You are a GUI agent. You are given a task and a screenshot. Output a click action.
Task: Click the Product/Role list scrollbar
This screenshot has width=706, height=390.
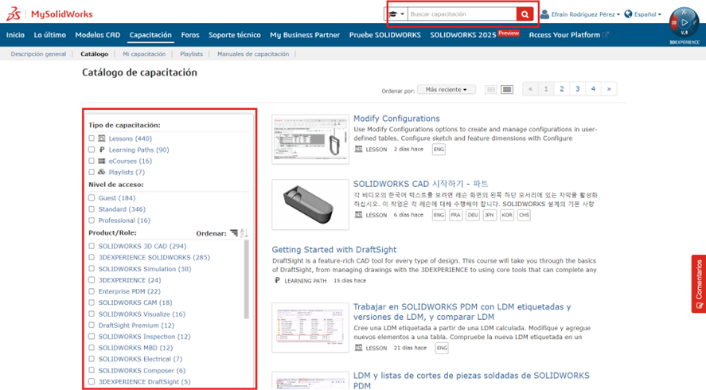[246, 279]
